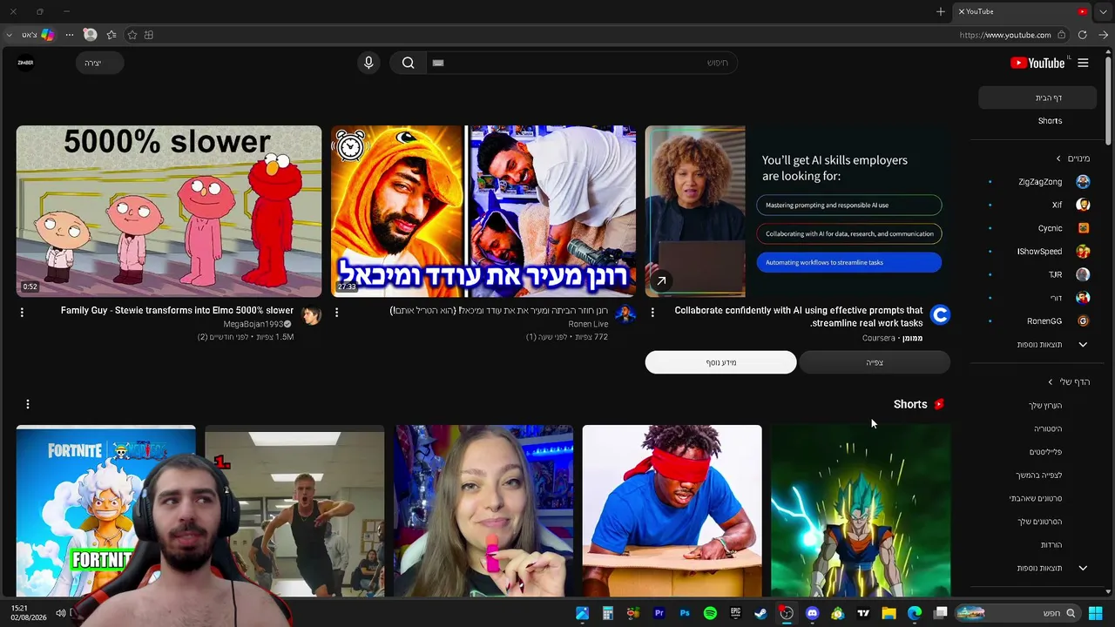Open the Shorts shelf options menu
The width and height of the screenshot is (1115, 627).
(28, 404)
